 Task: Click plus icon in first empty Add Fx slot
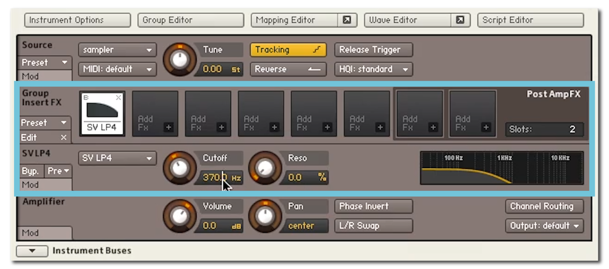(x=168, y=127)
